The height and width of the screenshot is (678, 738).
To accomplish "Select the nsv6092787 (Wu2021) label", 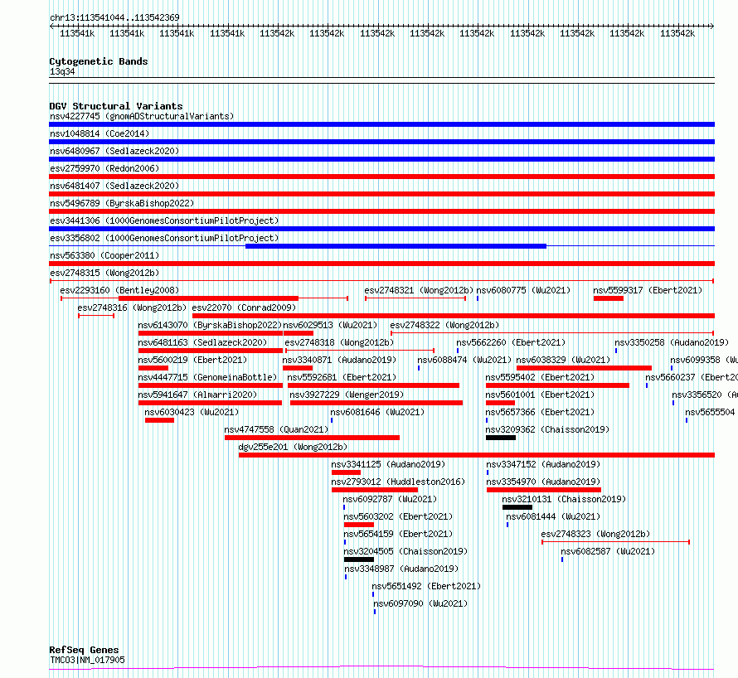I will [x=390, y=499].
